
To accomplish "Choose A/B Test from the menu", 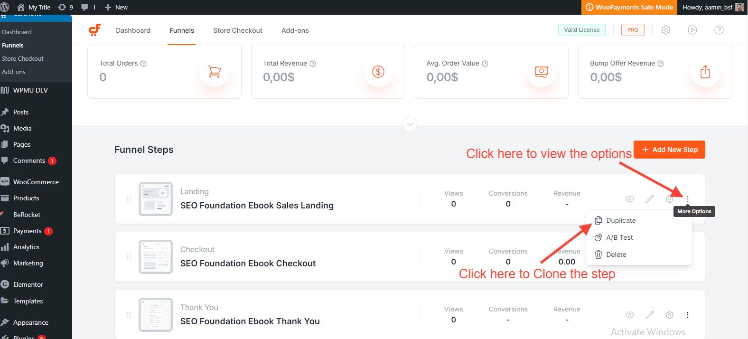I will 619,237.
